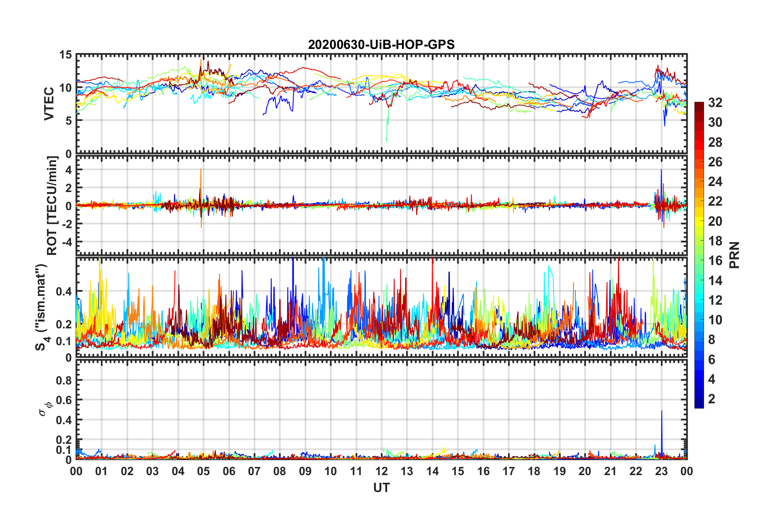Click the colorbar tick label 32
Viewport: 763px width, 510px height.
(x=715, y=103)
